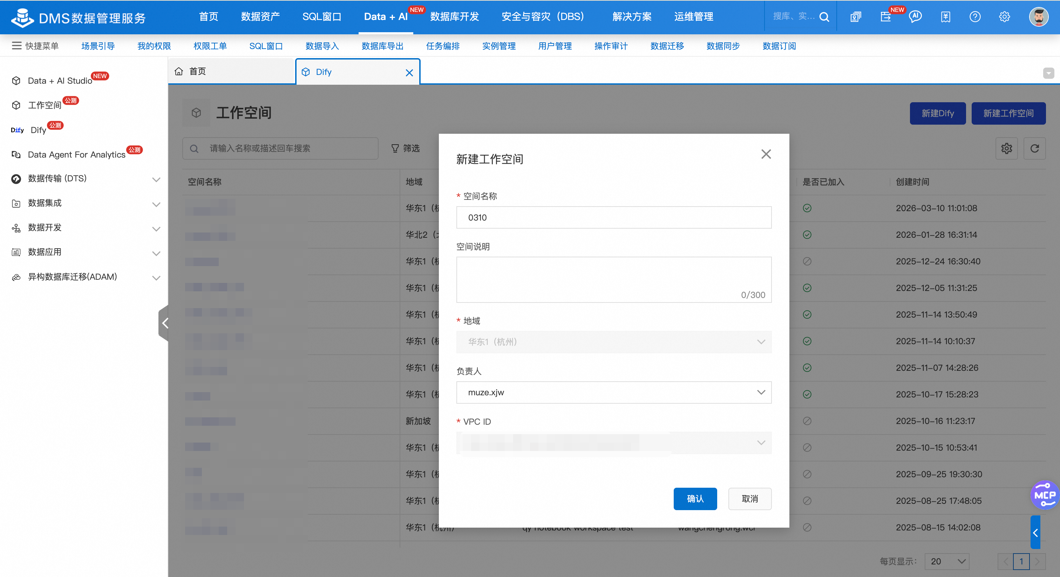Open the Data + AI top menu

(x=385, y=17)
